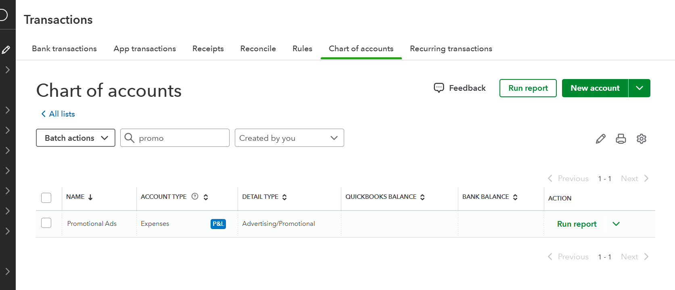Open the Reconcile tab
The image size is (675, 290).
[x=258, y=48]
